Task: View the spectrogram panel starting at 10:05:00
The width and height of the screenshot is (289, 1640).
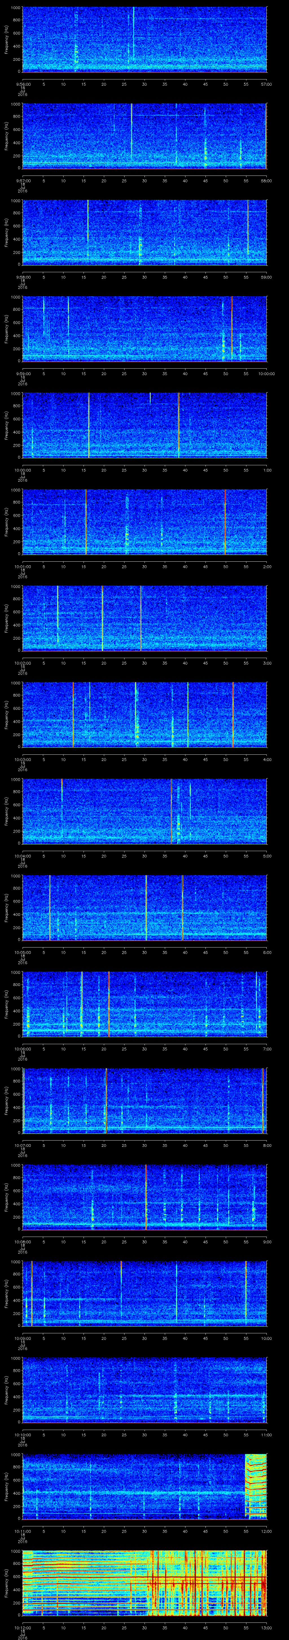Action: coord(144,908)
